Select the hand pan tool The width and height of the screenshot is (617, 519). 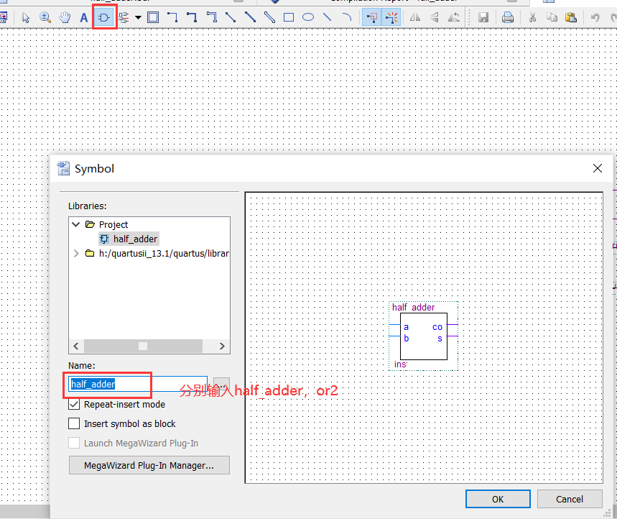(x=65, y=18)
